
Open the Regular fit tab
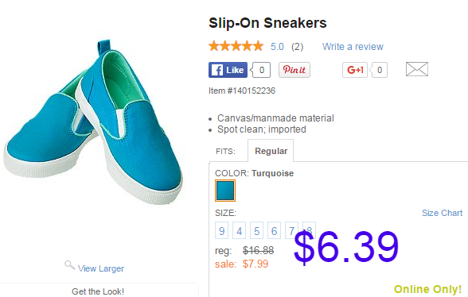(x=271, y=151)
